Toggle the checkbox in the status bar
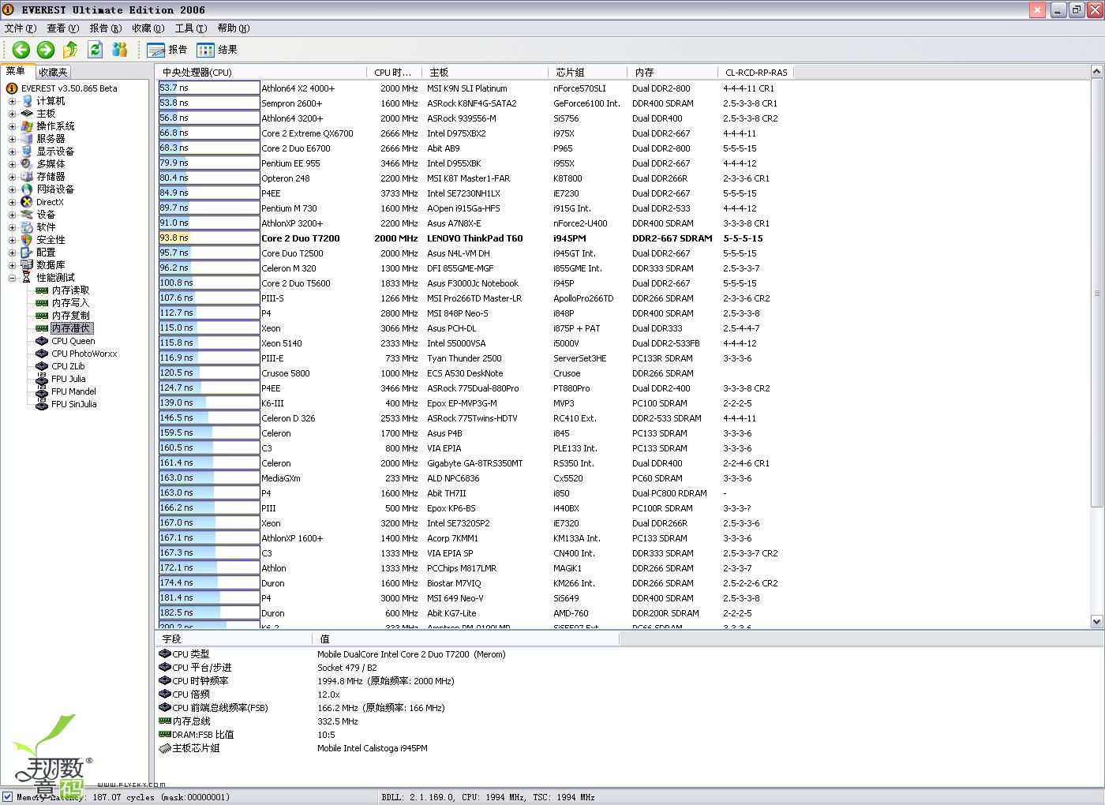Viewport: 1105px width, 805px height. [7, 797]
